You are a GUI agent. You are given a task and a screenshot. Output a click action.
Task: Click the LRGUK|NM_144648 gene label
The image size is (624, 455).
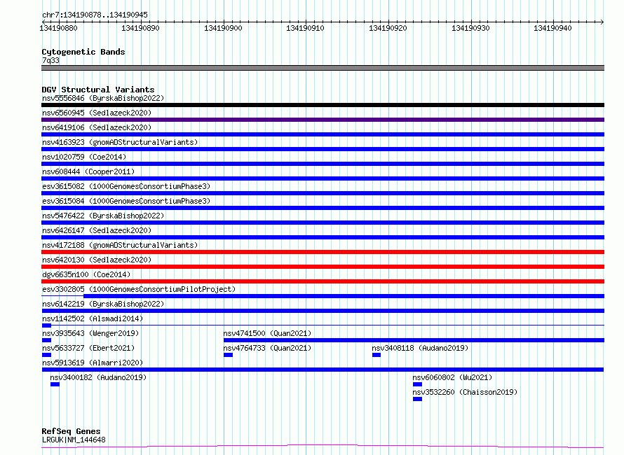(74, 440)
